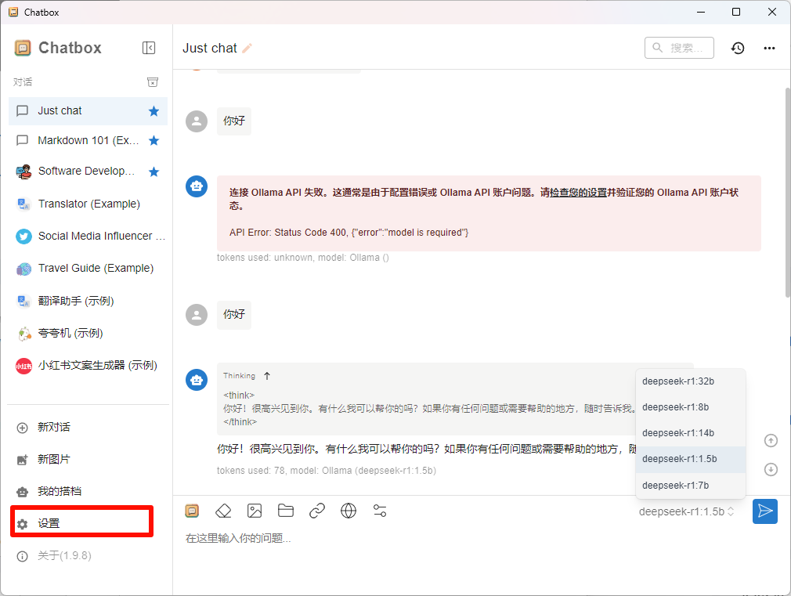Open chat history with the clock icon

(737, 48)
